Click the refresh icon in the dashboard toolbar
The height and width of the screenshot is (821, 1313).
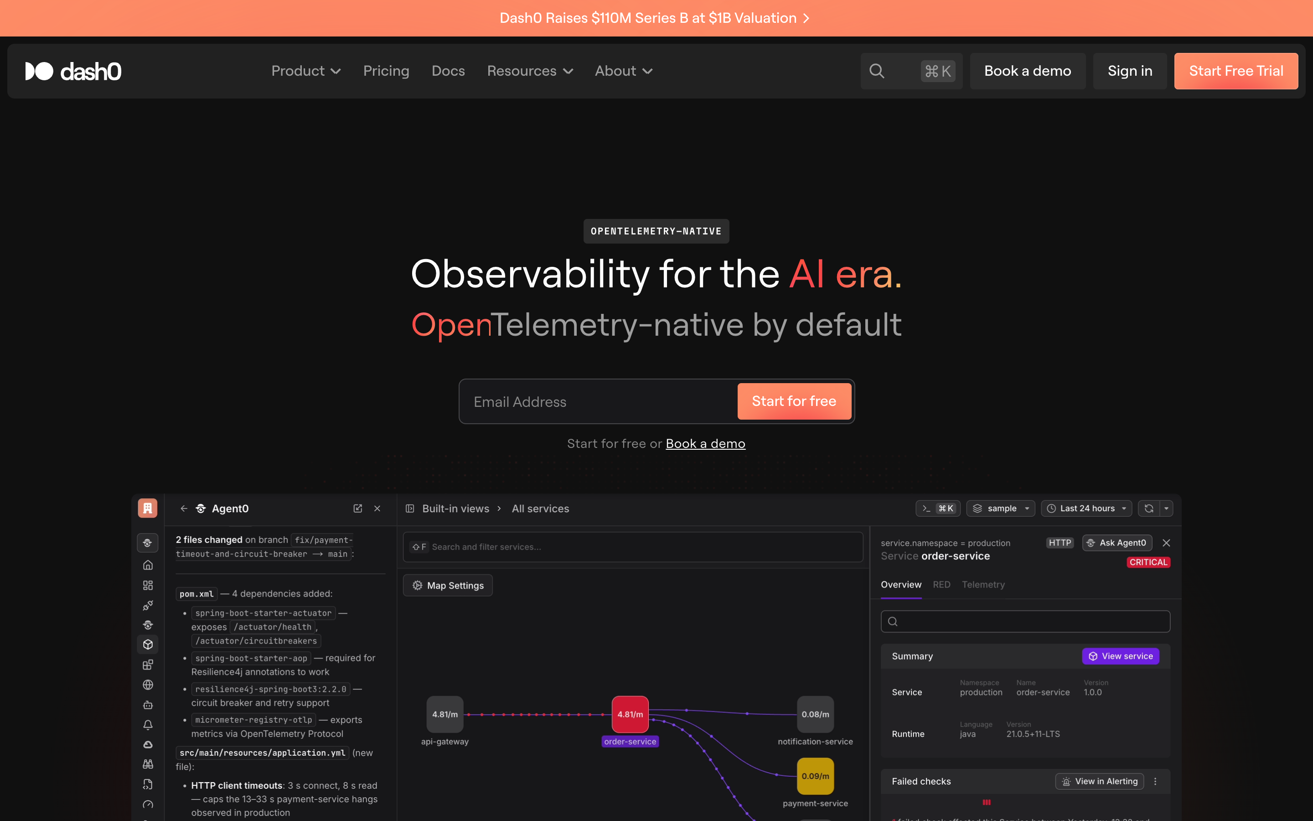[x=1148, y=509]
